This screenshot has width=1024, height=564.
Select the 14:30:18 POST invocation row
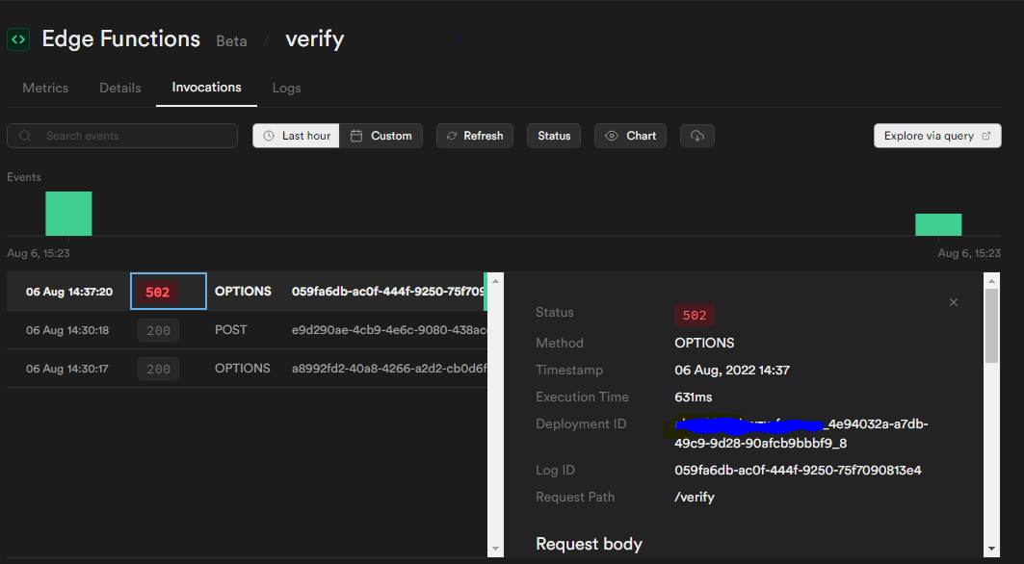click(x=247, y=330)
